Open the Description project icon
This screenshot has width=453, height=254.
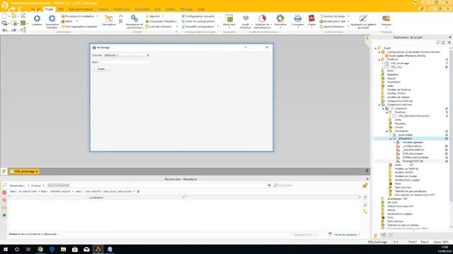pyautogui.click(x=108, y=19)
